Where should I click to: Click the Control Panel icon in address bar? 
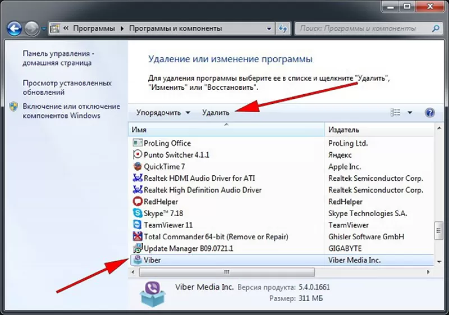tap(54, 28)
